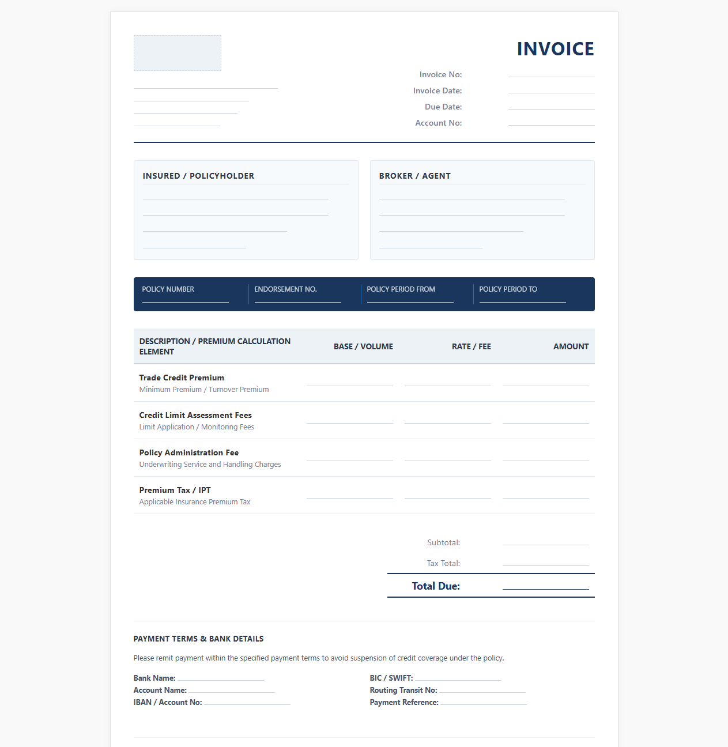Click the 'POLICY PERIOD TO' label
Screen dimensions: 728x747
[x=508, y=289]
